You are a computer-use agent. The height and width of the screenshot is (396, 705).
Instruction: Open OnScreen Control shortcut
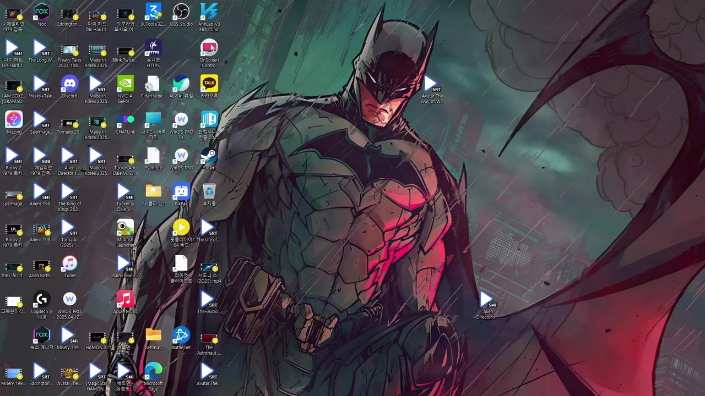[209, 53]
